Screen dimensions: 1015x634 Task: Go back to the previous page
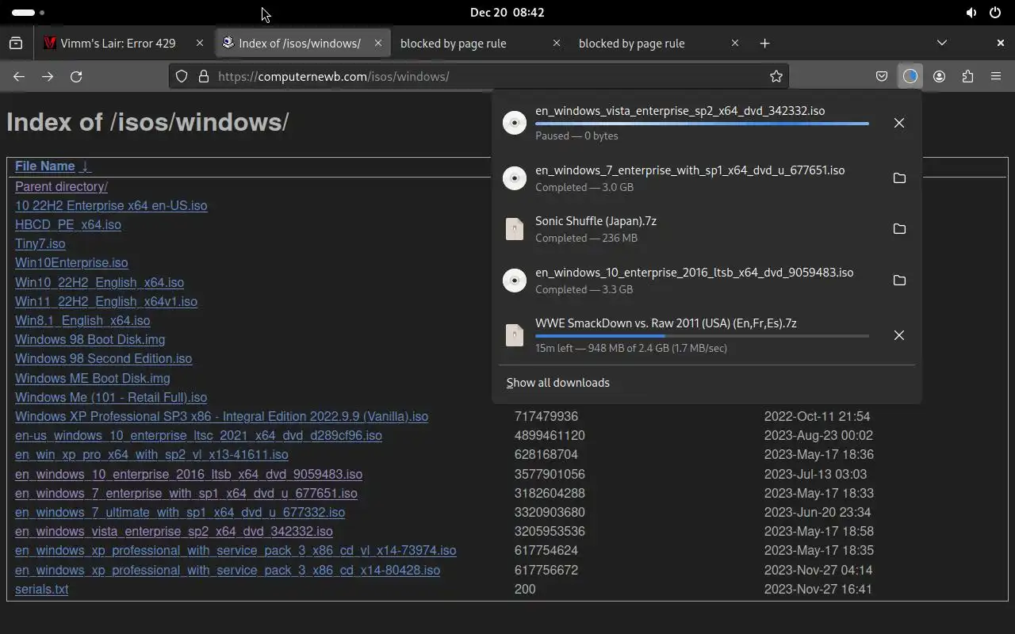click(x=19, y=76)
